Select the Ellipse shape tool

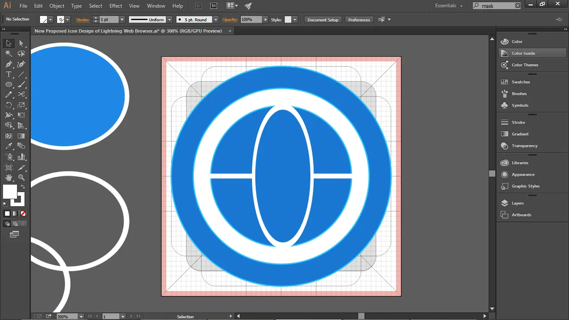(x=8, y=84)
